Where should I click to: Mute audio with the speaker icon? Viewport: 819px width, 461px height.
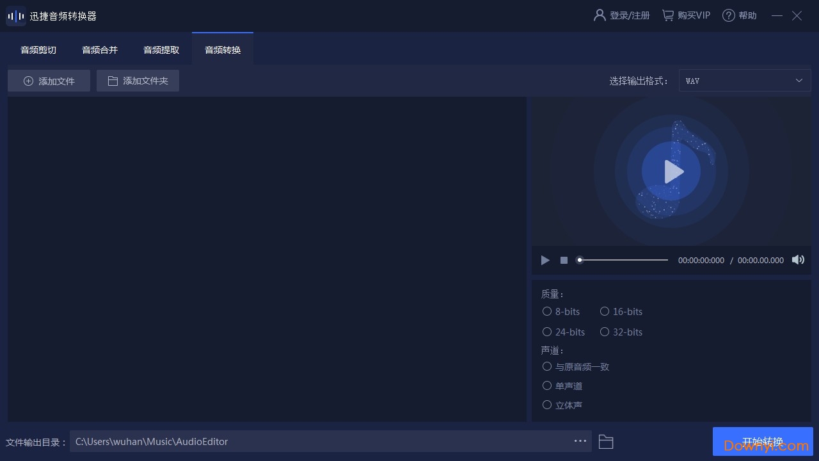pos(798,260)
